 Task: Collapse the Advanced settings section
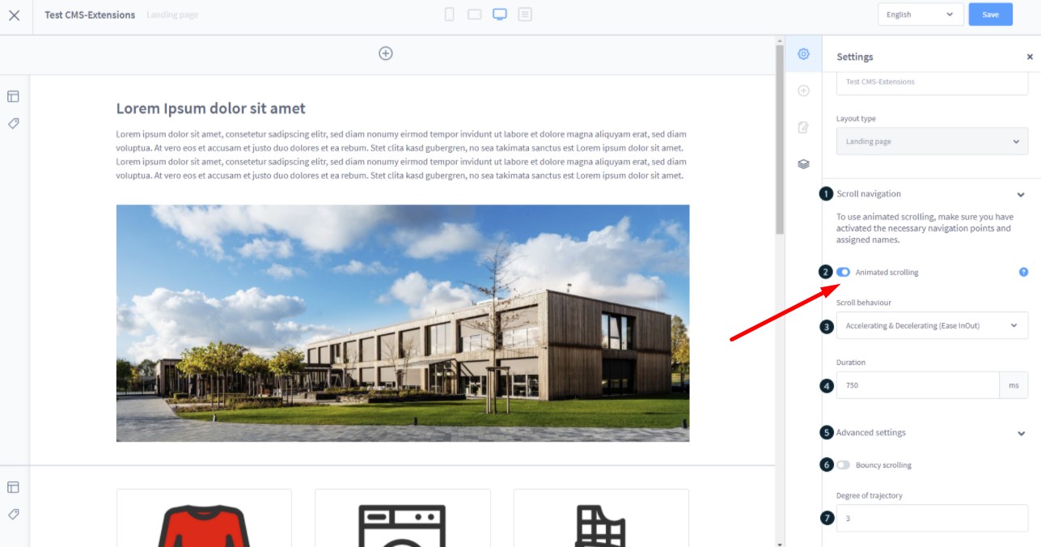coord(1021,433)
